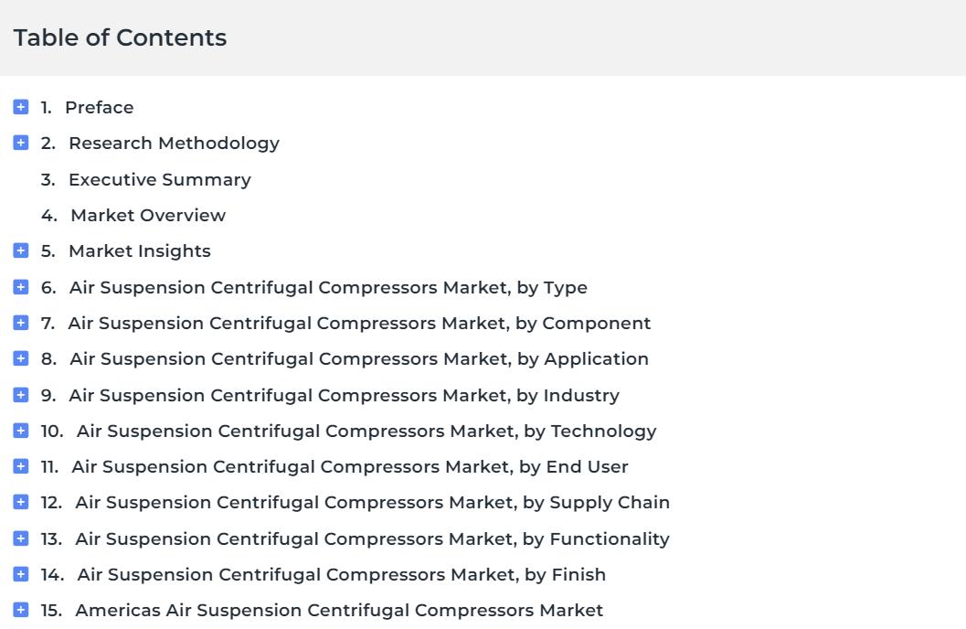Viewport: 966px width, 629px height.
Task: Click plus icon beside the by Functionality chapter
Action: tap(21, 538)
